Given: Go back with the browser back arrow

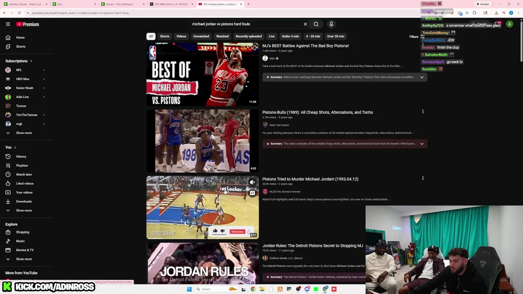Looking at the screenshot, I should pyautogui.click(x=4, y=13).
